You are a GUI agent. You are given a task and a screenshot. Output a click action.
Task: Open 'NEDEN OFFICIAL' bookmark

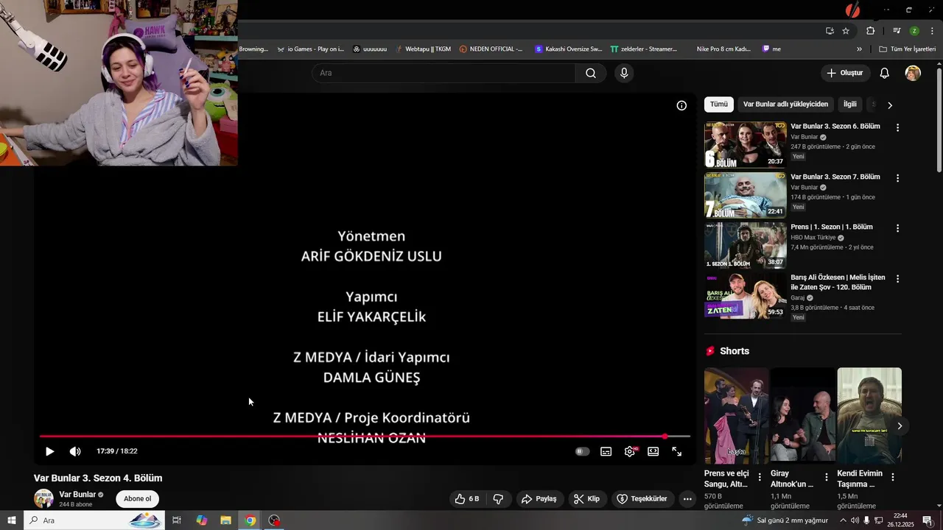(x=491, y=49)
